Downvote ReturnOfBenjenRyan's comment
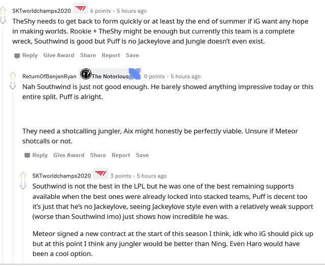The width and height of the screenshot is (325, 266). tap(13, 86)
